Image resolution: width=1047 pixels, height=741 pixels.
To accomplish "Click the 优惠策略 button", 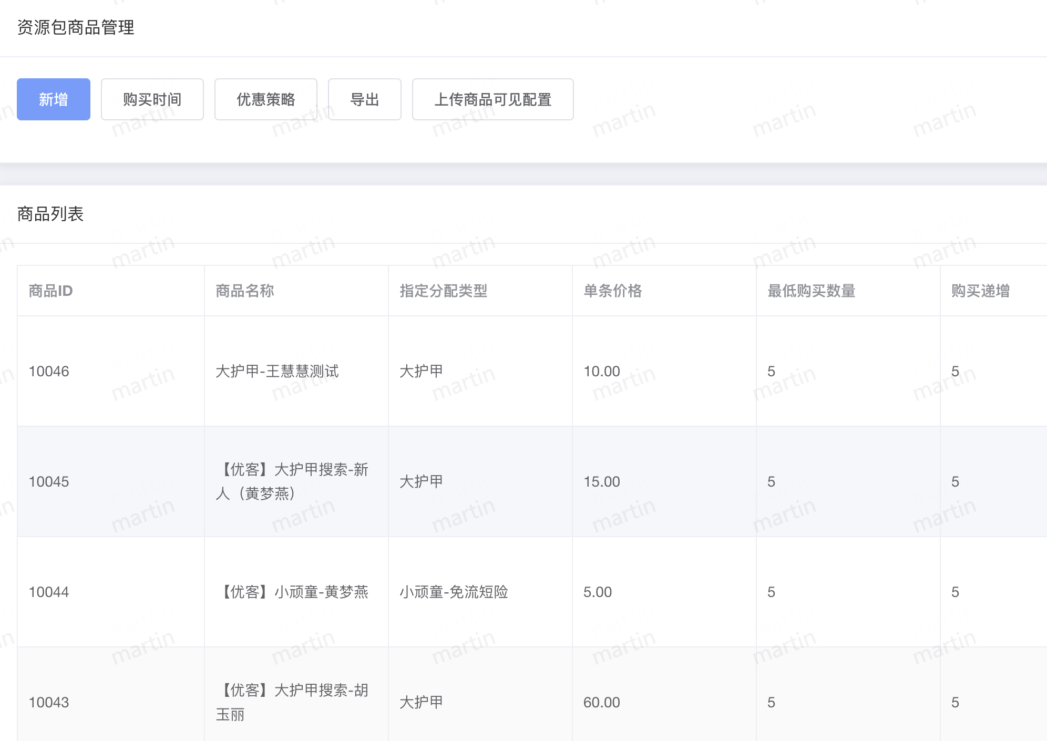I will click(265, 99).
